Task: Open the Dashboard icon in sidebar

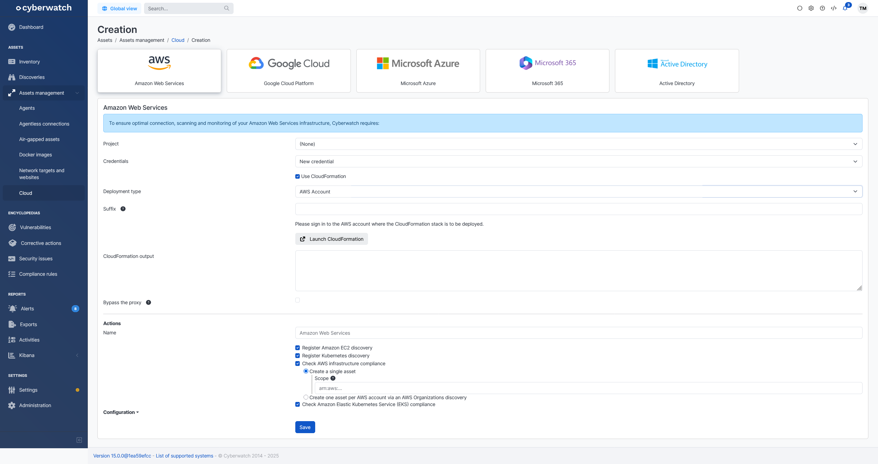Action: pyautogui.click(x=12, y=27)
